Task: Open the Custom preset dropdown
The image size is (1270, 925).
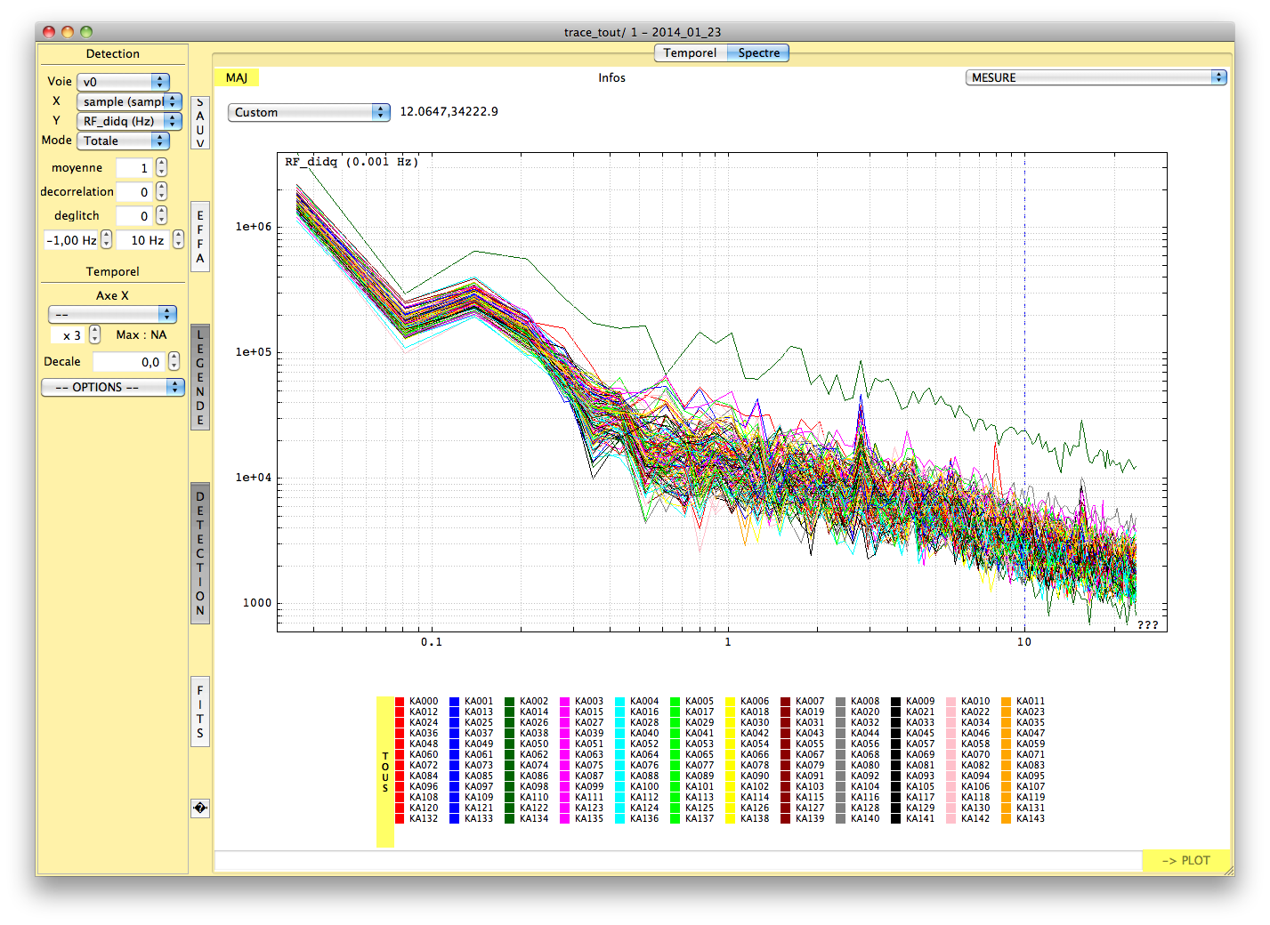Action: coord(309,112)
